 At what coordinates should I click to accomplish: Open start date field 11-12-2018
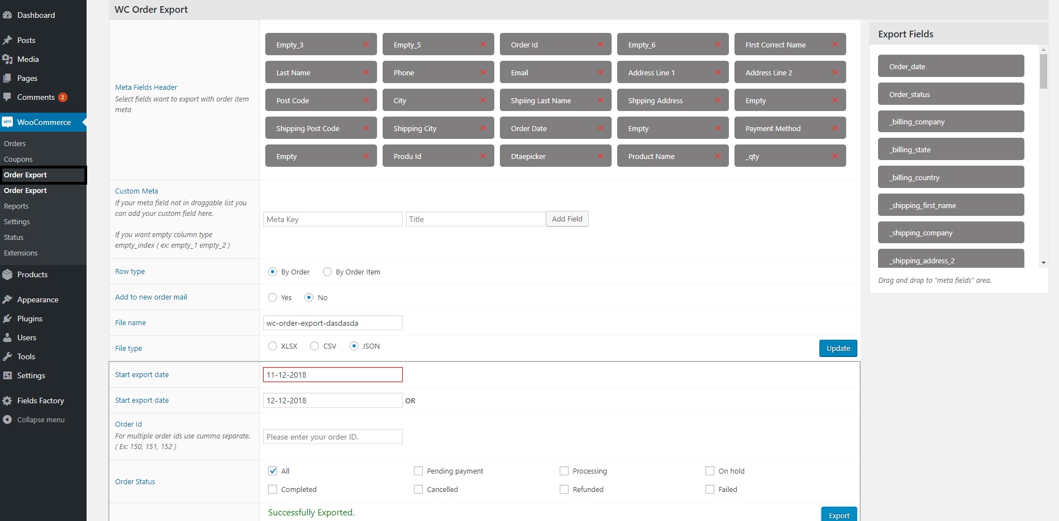(x=333, y=375)
